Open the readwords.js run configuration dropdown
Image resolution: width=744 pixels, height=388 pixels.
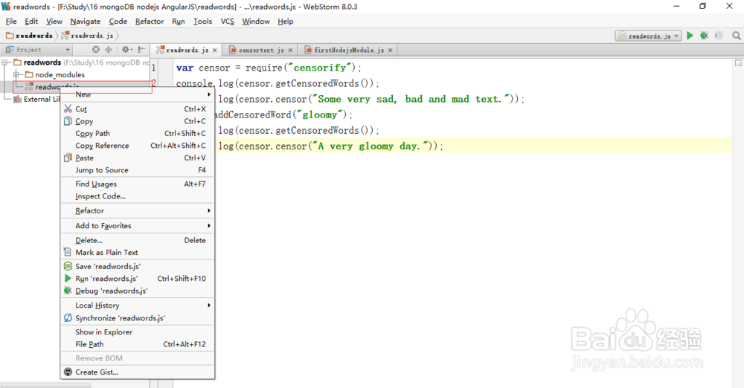tap(648, 36)
